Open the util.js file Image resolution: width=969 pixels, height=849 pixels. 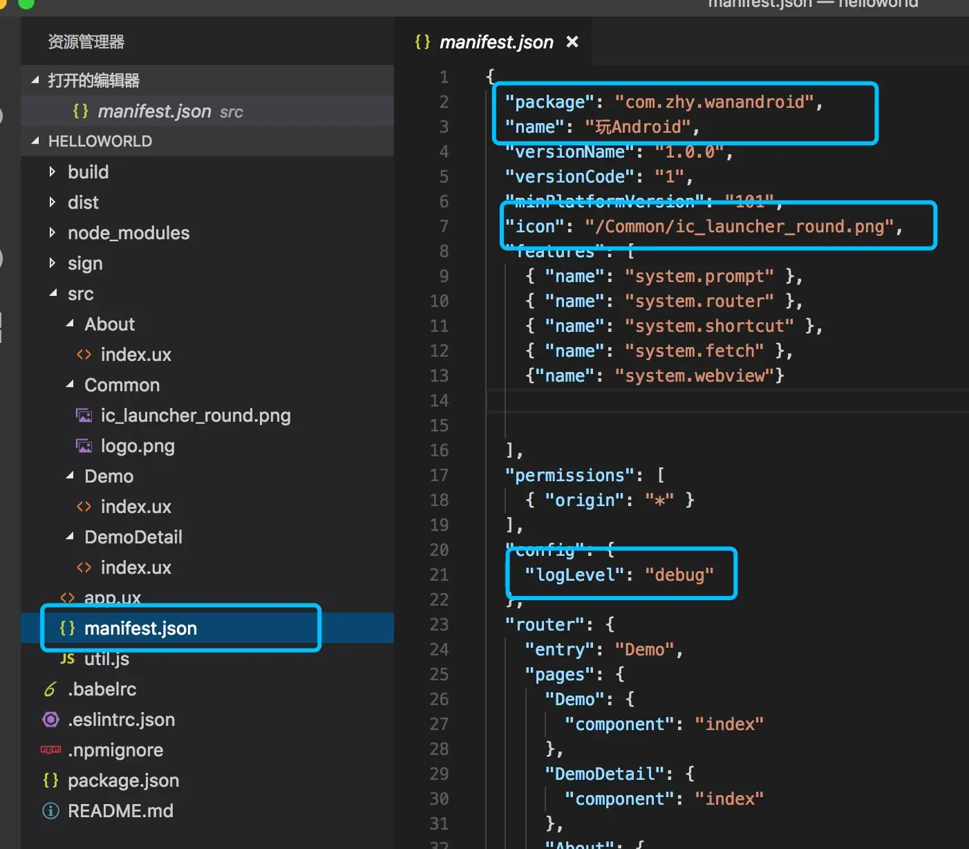tap(106, 659)
